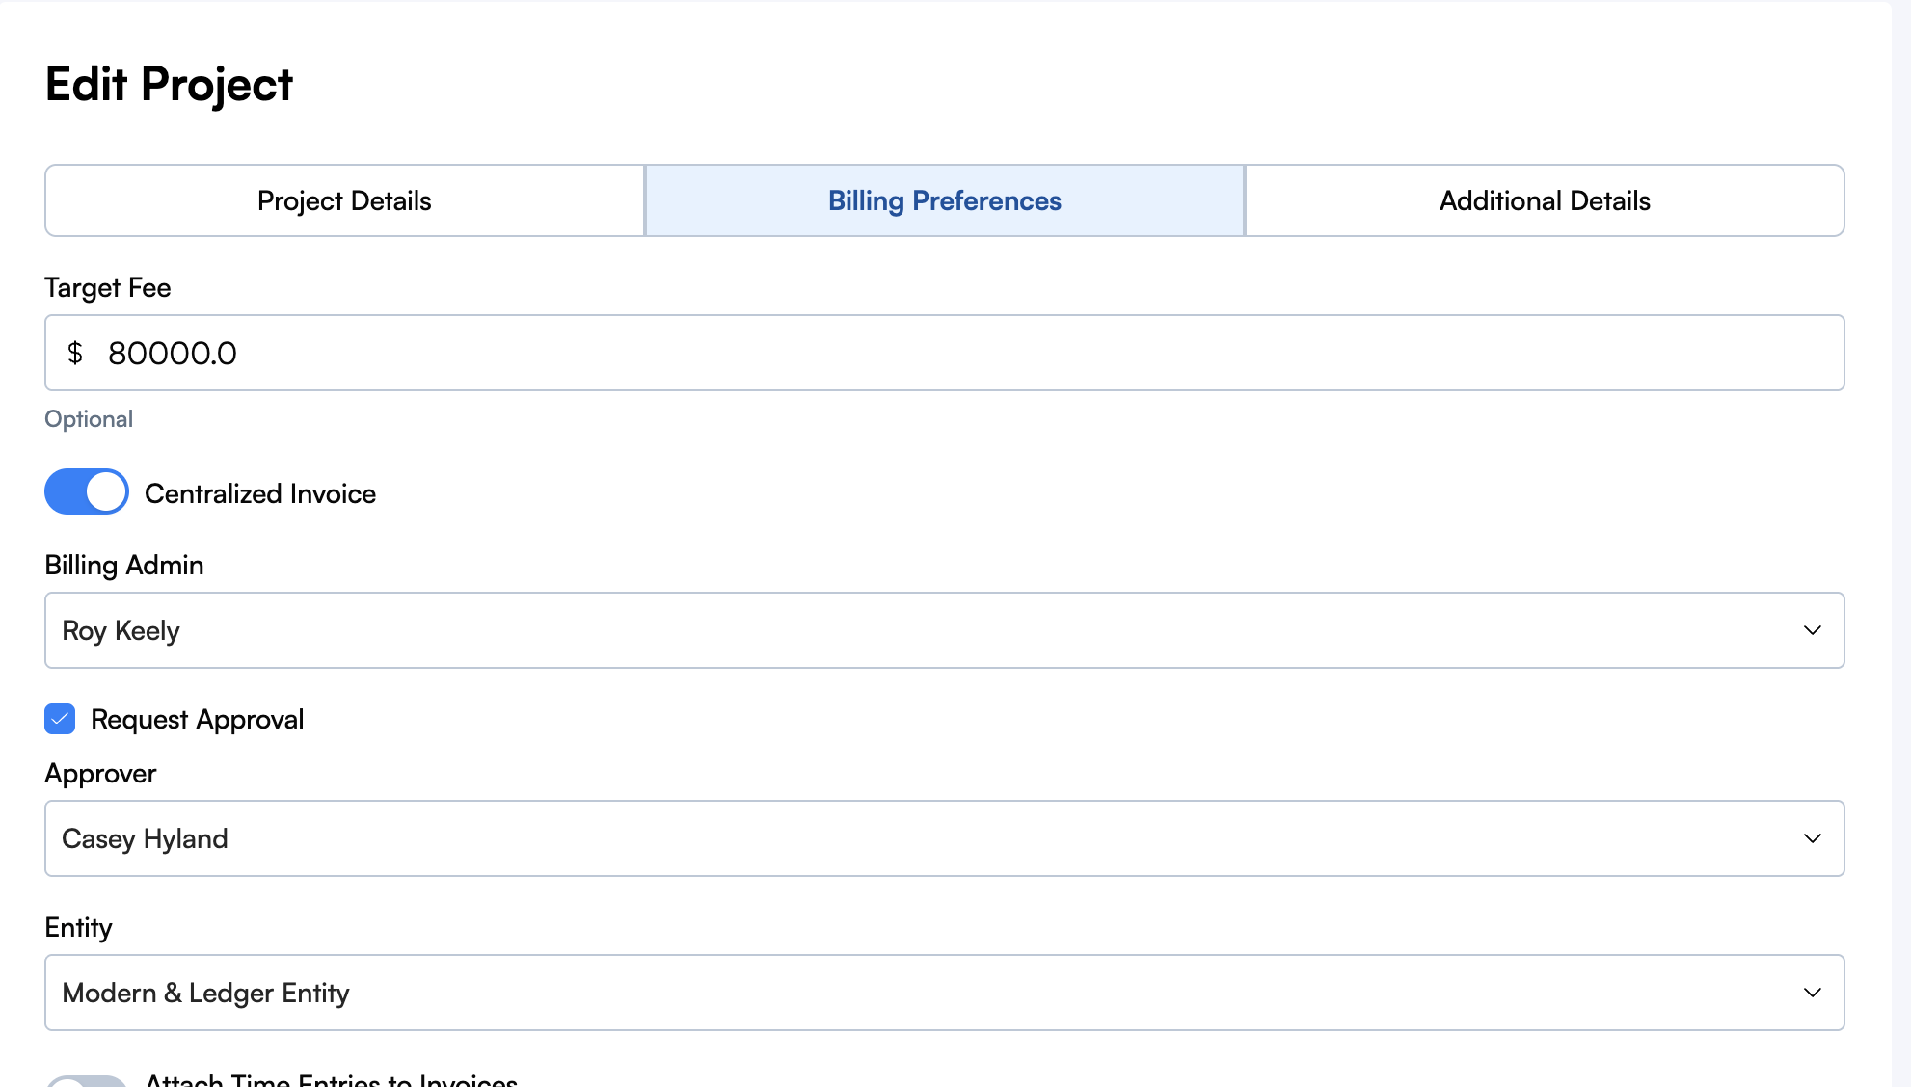Screen dimensions: 1911x1087
Task: Toggle Attach Time Entries to Invoices switch
Action: [87, 1081]
